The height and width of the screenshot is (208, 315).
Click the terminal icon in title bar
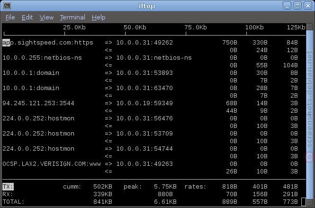point(7,6)
